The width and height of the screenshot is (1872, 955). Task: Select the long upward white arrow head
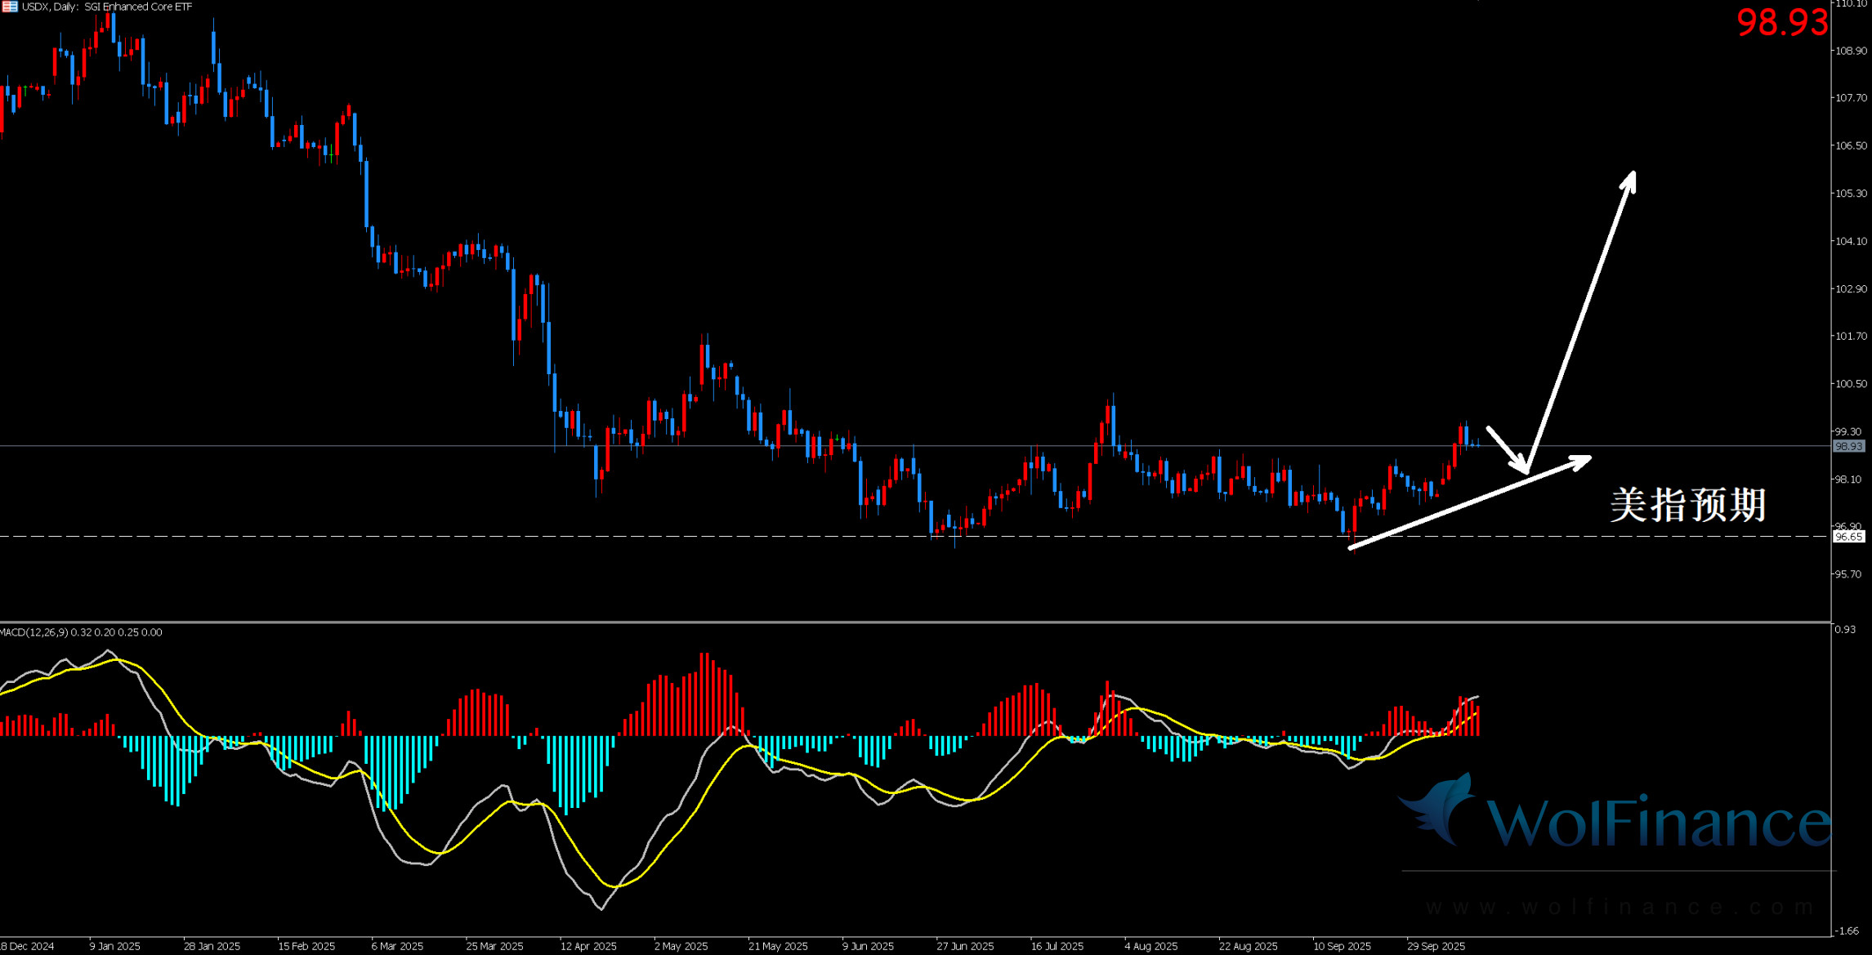pyautogui.click(x=1630, y=177)
